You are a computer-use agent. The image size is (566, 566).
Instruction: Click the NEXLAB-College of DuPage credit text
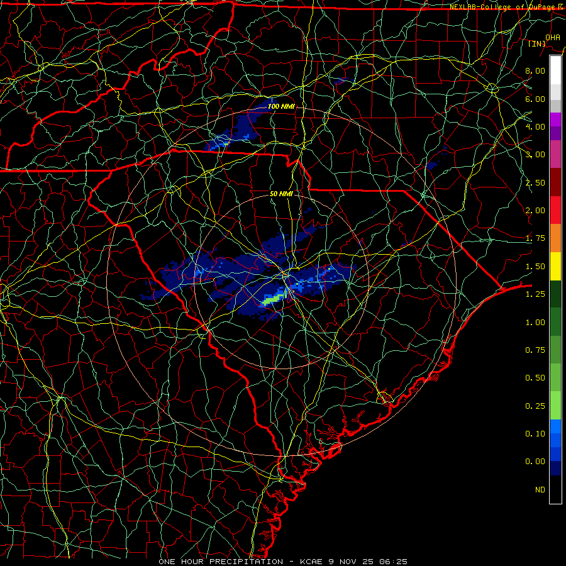coord(506,7)
